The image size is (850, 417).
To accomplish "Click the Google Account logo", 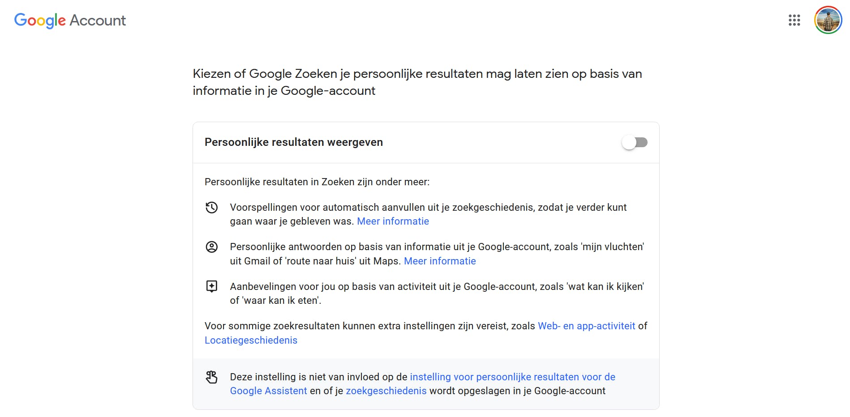I will click(70, 20).
